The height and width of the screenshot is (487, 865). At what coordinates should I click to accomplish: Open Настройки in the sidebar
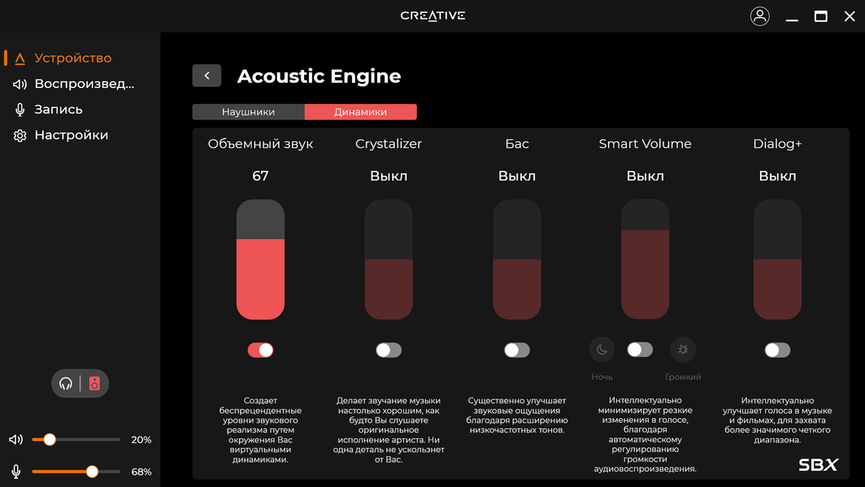point(71,135)
